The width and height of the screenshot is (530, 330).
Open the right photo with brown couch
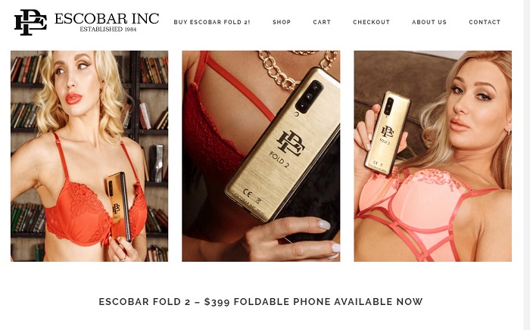point(432,156)
